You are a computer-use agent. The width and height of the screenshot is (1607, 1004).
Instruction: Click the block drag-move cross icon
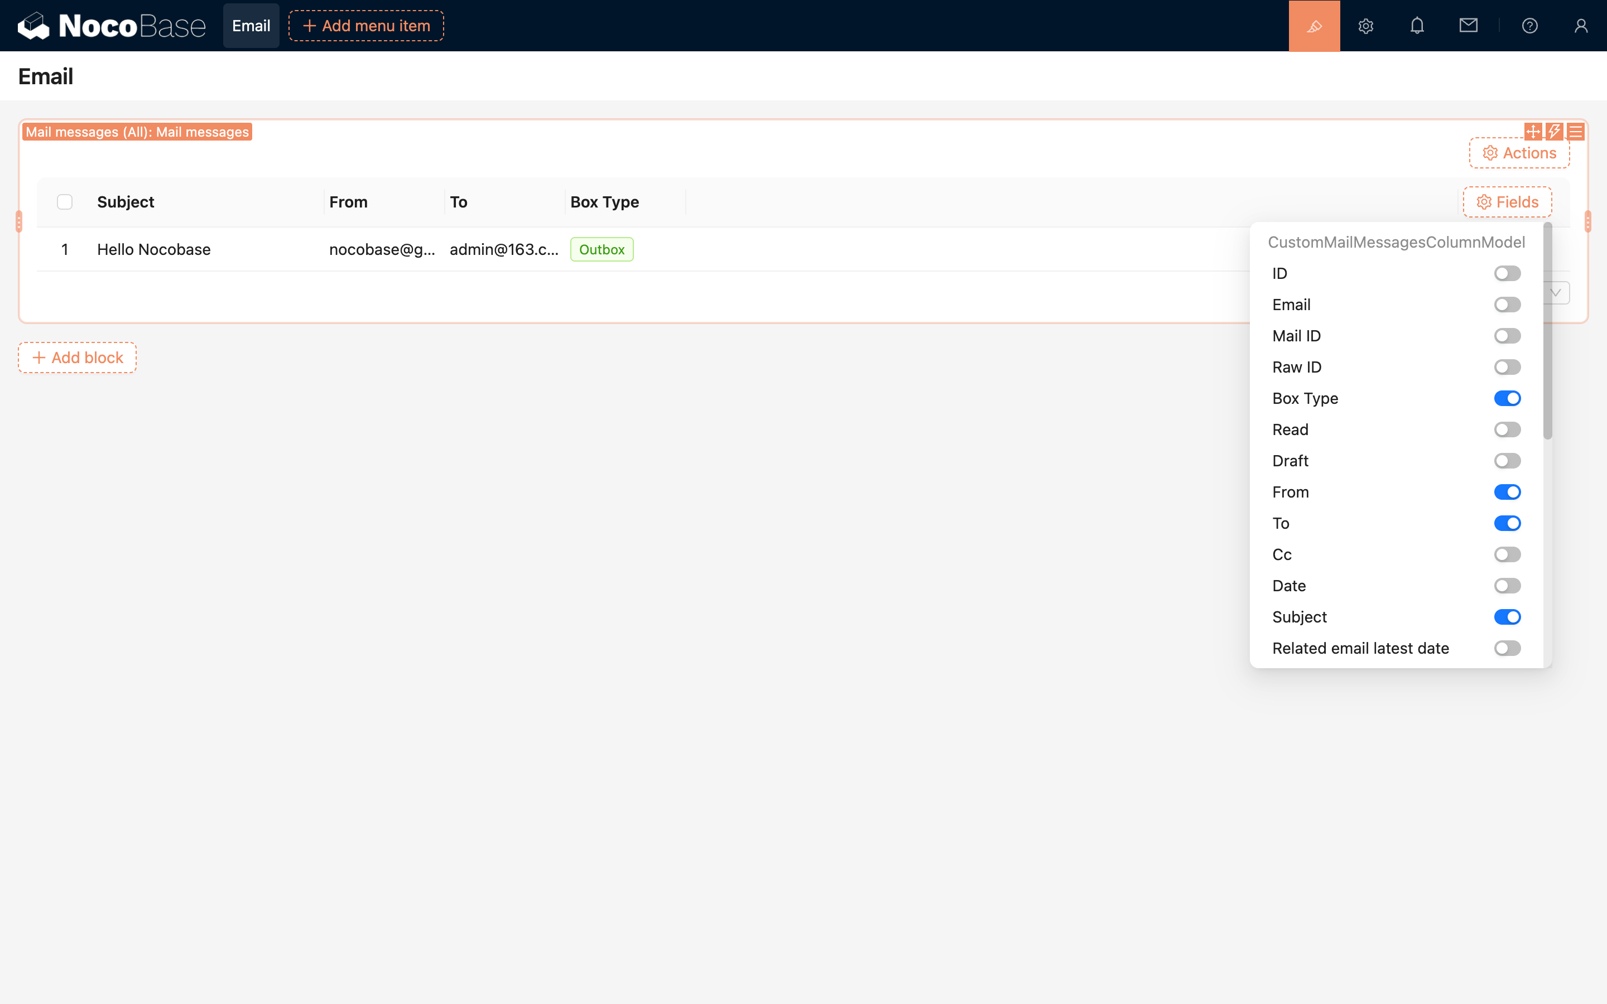1533,131
